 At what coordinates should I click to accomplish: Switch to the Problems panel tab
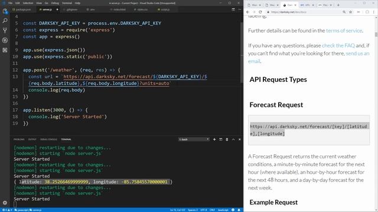coord(19,140)
